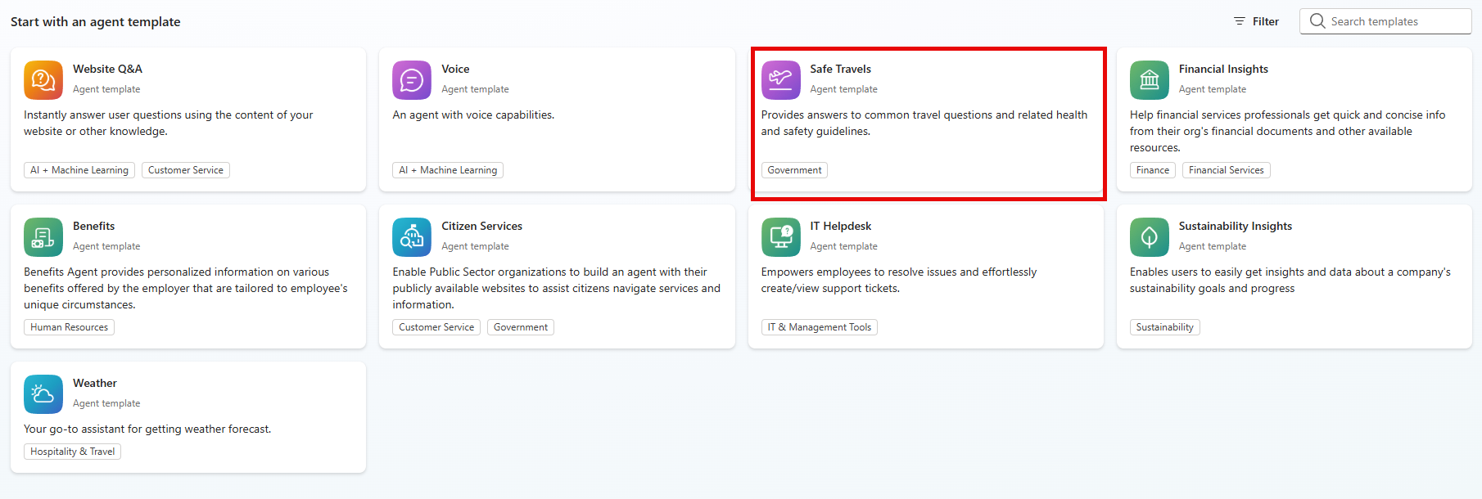Click AI + Machine Learning tag on Voice card
The height and width of the screenshot is (499, 1482).
[x=448, y=170]
